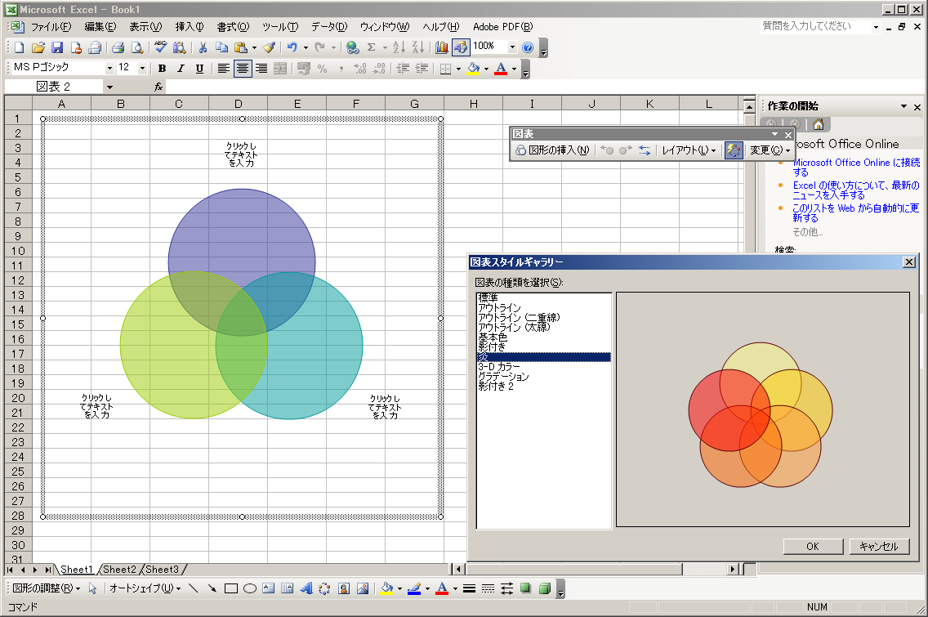
Task: Open the オートシェイプ dropdown menu
Action: pyautogui.click(x=145, y=588)
